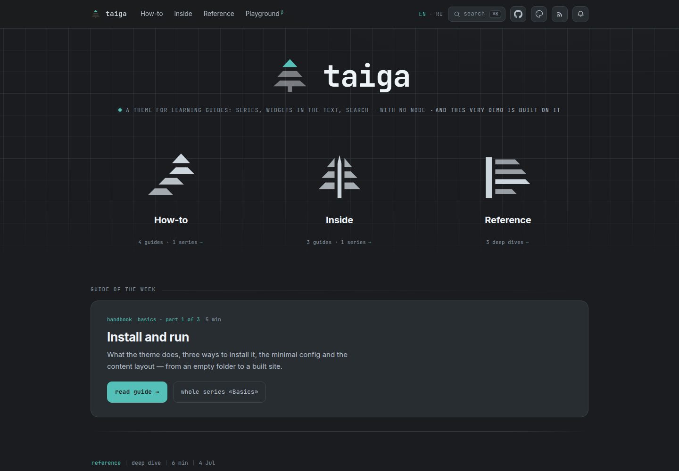The height and width of the screenshot is (471, 679).
Task: Click the "6 min" text near the bottom
Action: (x=180, y=463)
